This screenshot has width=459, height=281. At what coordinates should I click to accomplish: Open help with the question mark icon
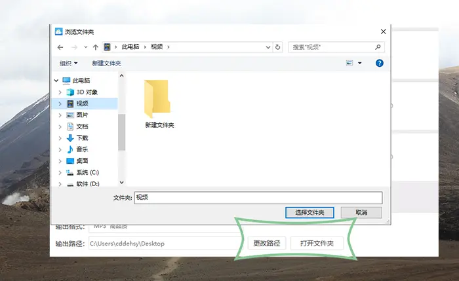(x=380, y=63)
